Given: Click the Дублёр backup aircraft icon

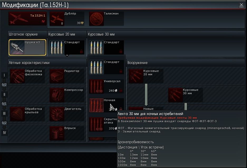Looking at the screenshot, I should coord(57,19).
